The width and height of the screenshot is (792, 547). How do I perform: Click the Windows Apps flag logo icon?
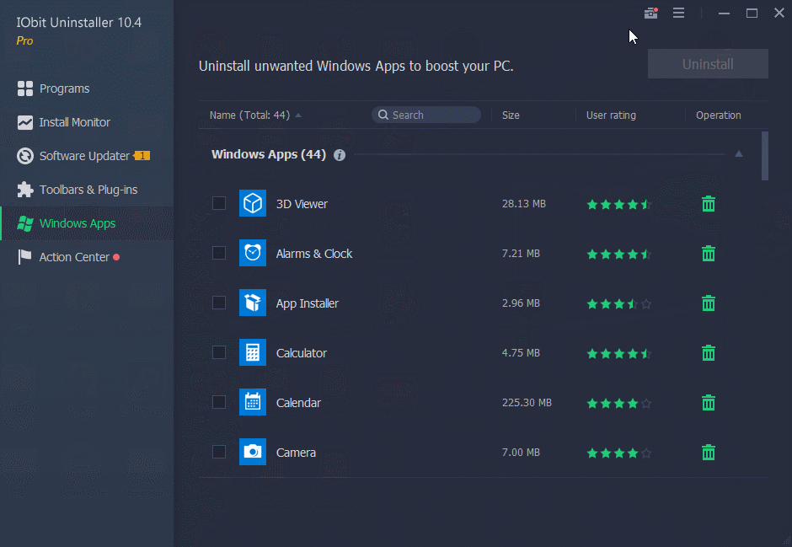click(x=24, y=223)
